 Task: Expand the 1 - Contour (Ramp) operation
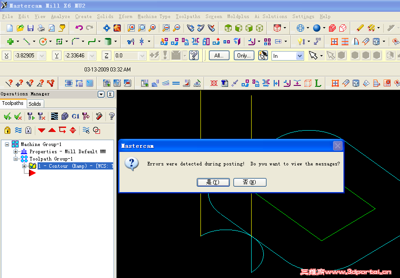pos(24,166)
